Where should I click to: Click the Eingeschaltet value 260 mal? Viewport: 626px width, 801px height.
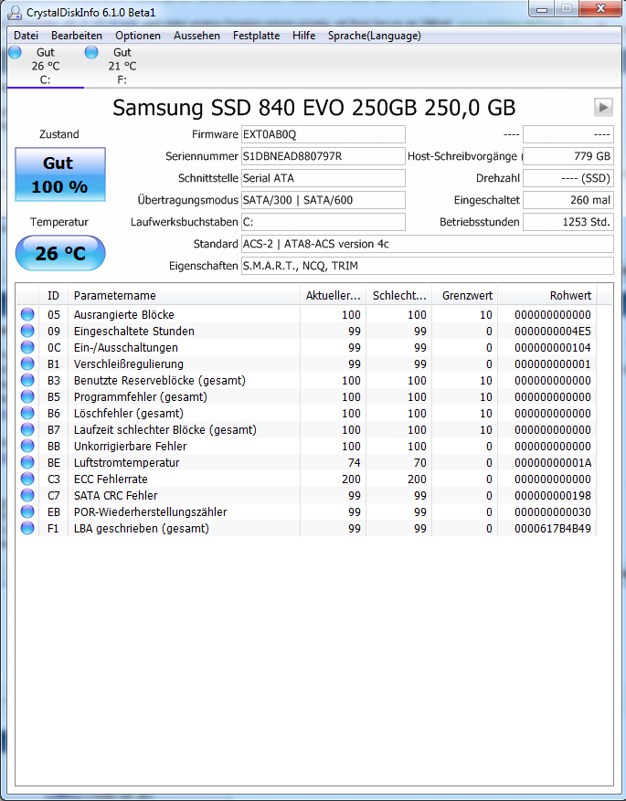point(568,200)
